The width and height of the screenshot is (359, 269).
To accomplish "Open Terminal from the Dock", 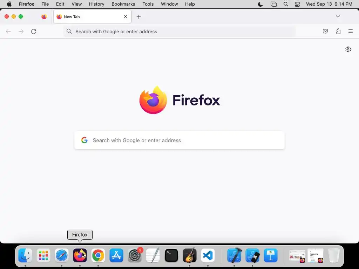I will click(171, 255).
